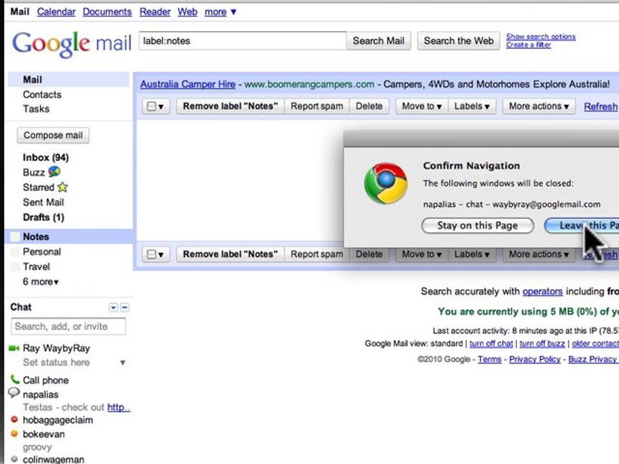Click turn off buzz link
This screenshot has width=619, height=464.
tap(542, 343)
